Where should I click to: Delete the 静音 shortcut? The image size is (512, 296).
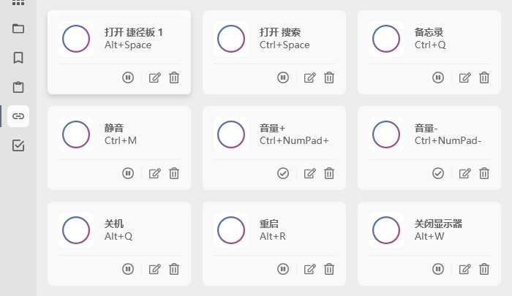click(174, 173)
